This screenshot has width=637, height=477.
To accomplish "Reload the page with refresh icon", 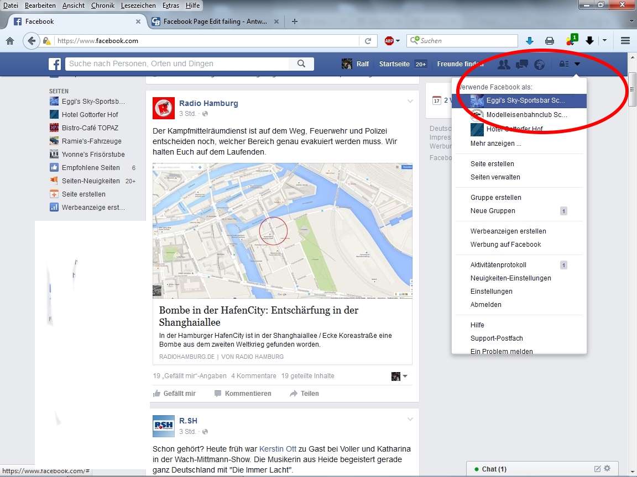I will pyautogui.click(x=368, y=40).
